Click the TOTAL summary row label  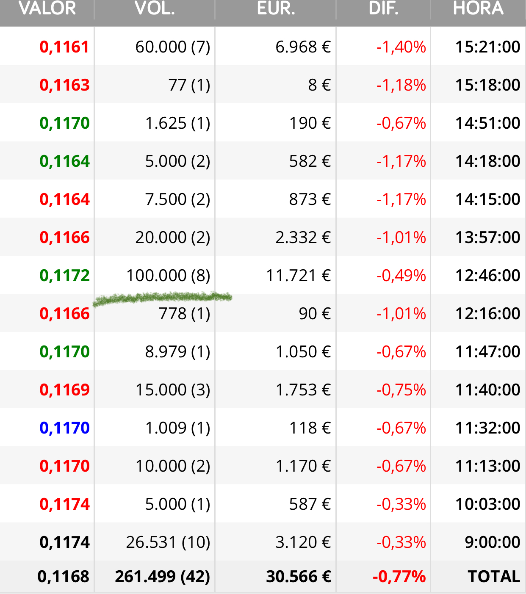tap(494, 577)
